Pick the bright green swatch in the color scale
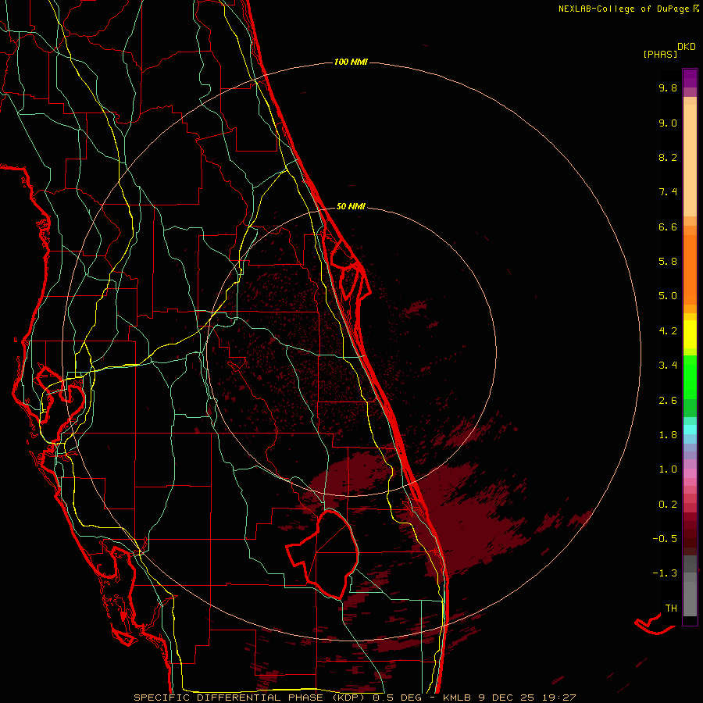703x703 pixels. coord(690,376)
